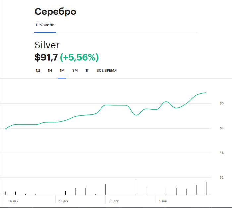Click the 16 дек date label
Screen dimensions: 232x208
tap(13, 201)
